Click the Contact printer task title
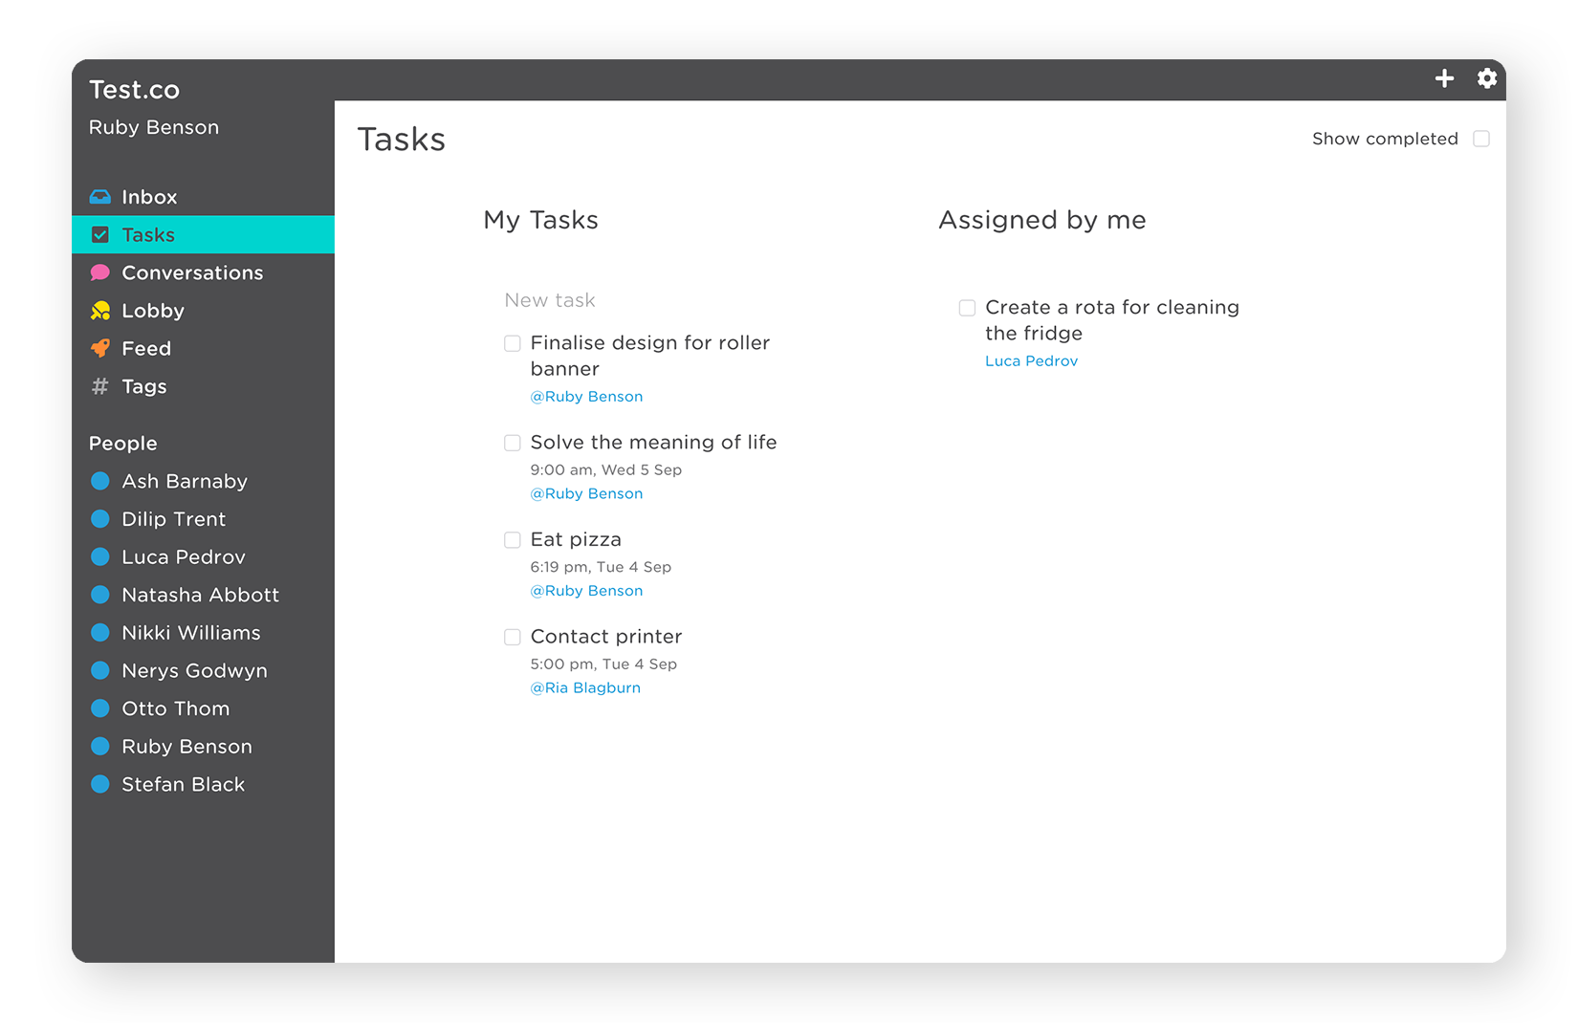Image resolution: width=1578 pixels, height=1023 pixels. (x=606, y=637)
